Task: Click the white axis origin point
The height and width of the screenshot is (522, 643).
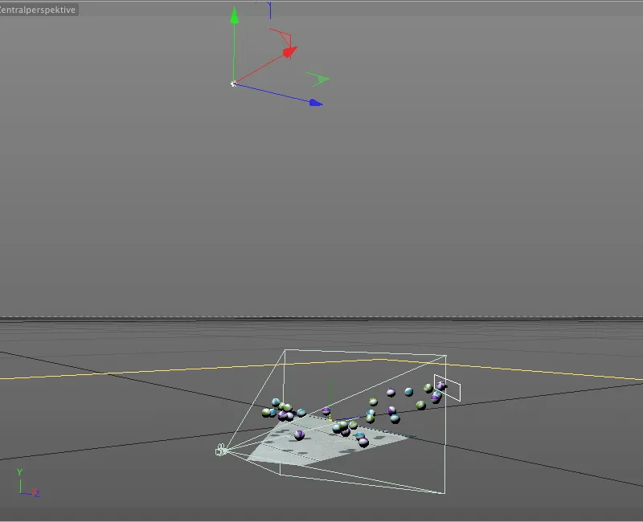Action: (x=233, y=84)
